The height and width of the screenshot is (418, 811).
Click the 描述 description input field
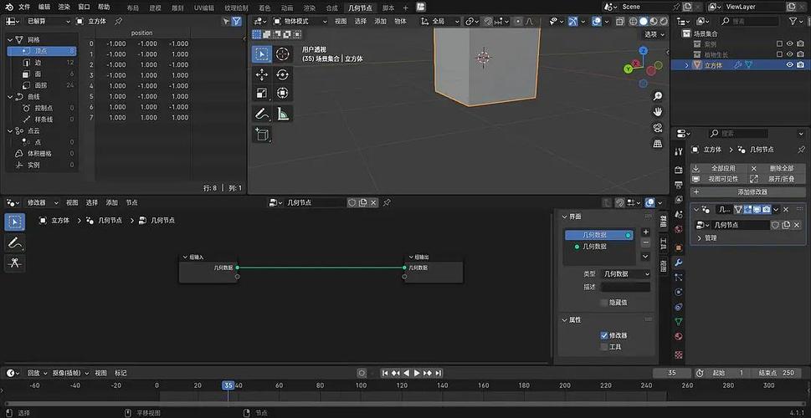click(x=625, y=287)
